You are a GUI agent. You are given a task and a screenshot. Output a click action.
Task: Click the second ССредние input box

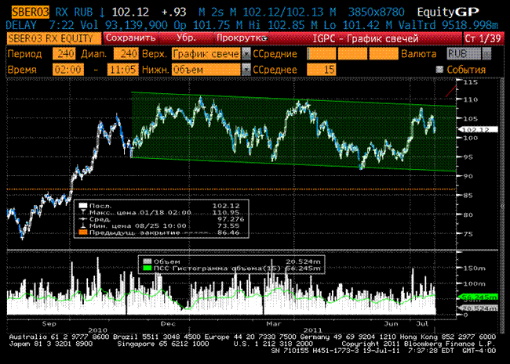point(352,54)
